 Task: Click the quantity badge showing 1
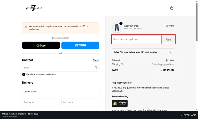click(x=121, y=23)
